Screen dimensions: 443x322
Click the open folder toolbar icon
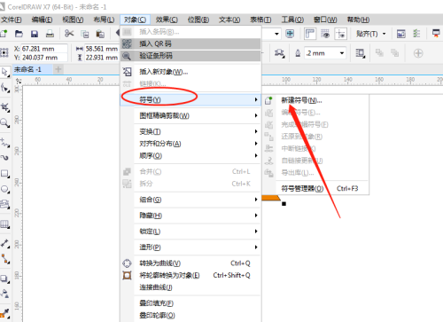click(x=19, y=34)
